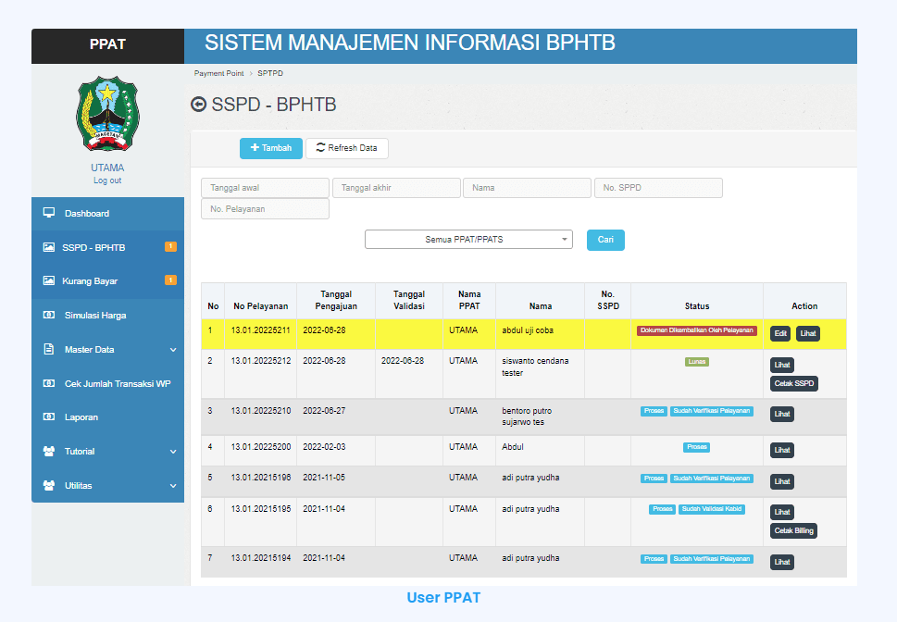Viewport: 897px width, 622px height.
Task: Click the Simulasi Harga money icon
Action: click(49, 315)
